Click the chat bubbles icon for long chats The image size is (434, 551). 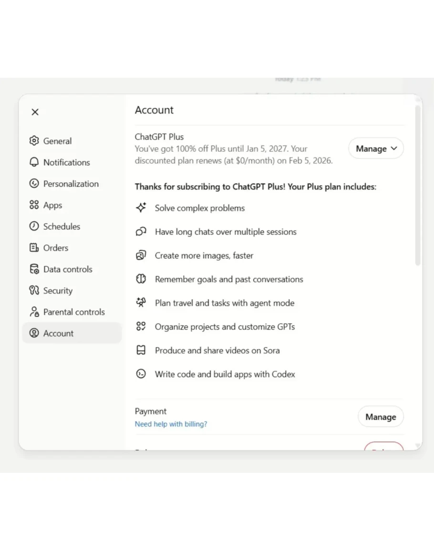(141, 231)
